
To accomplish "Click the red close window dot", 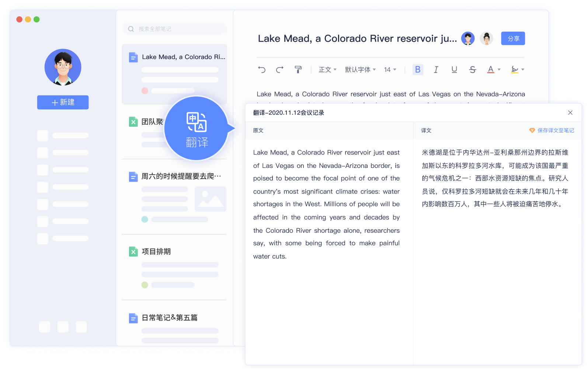I will [x=20, y=19].
